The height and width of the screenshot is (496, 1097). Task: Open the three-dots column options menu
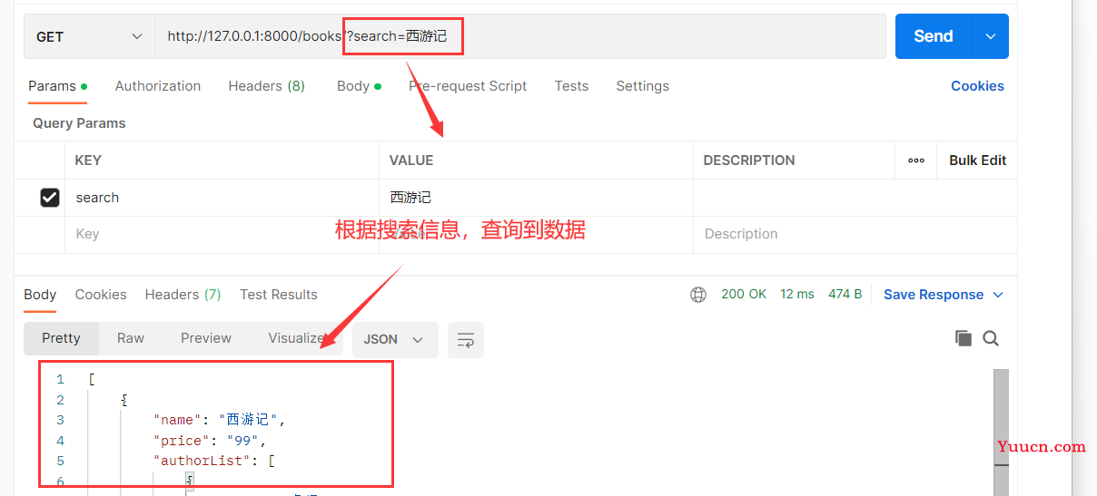tap(916, 160)
